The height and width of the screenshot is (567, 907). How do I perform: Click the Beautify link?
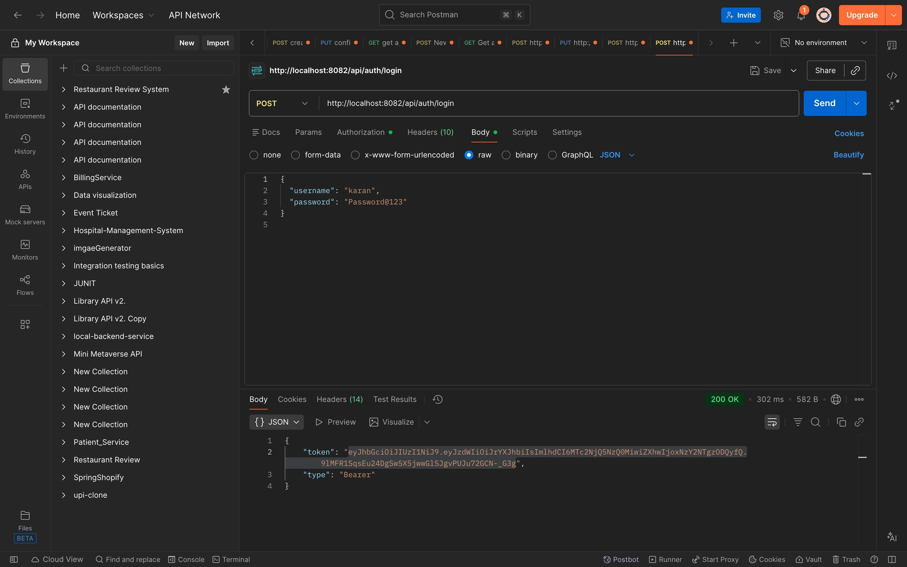[x=848, y=154]
